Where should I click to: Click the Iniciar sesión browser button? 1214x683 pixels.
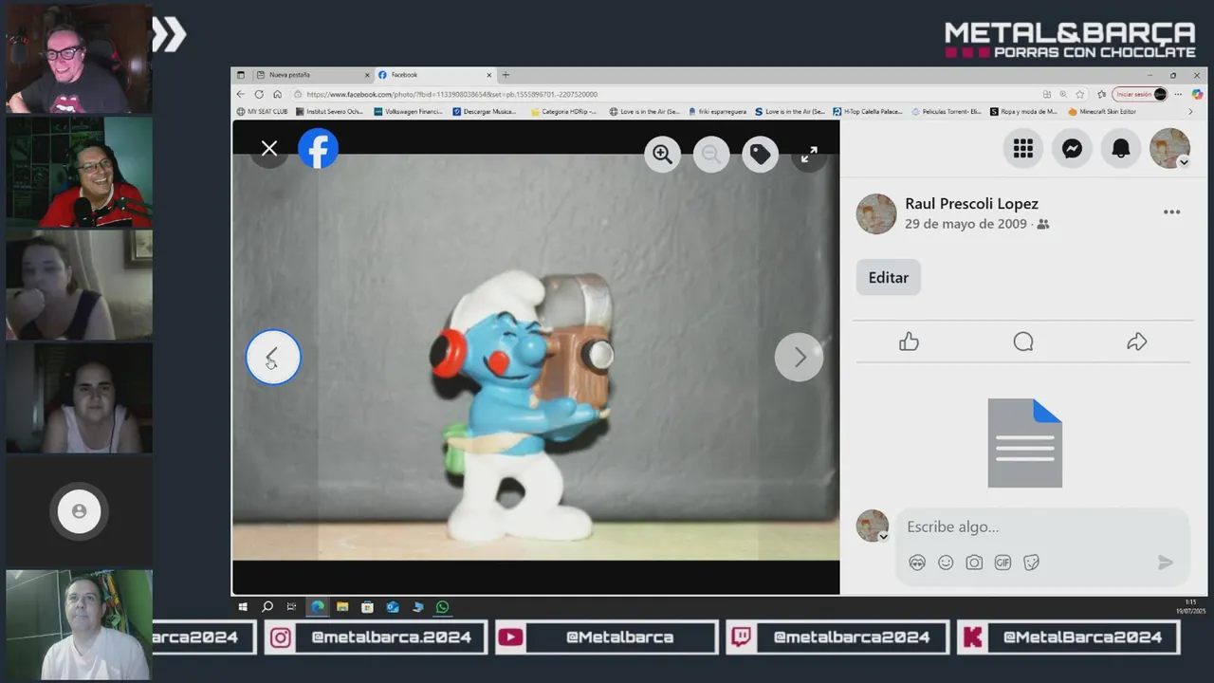click(x=1140, y=94)
